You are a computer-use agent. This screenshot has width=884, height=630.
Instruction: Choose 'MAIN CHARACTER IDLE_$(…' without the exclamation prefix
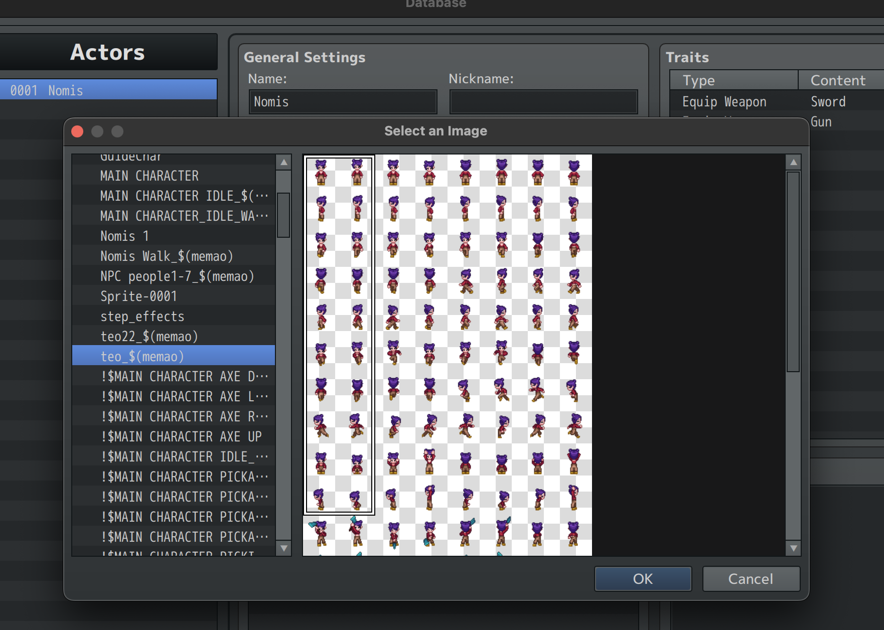click(x=174, y=196)
